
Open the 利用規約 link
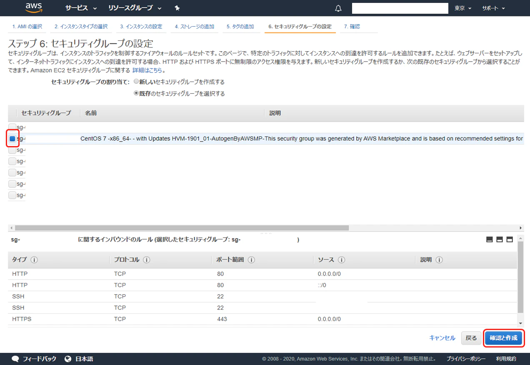coord(506,359)
